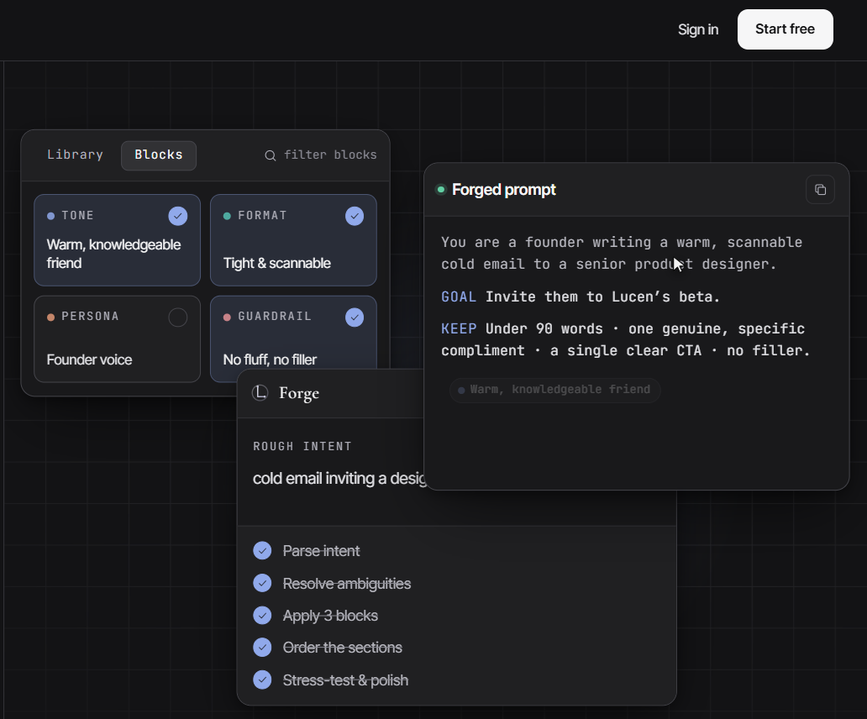Click the 'Invite them to Lucen's beta.' text
Viewport: 867px width, 719px height.
click(x=602, y=297)
